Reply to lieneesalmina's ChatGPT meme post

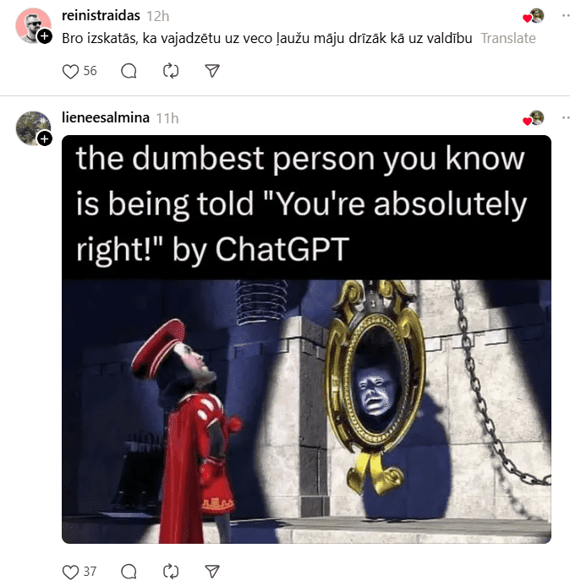[x=129, y=572]
